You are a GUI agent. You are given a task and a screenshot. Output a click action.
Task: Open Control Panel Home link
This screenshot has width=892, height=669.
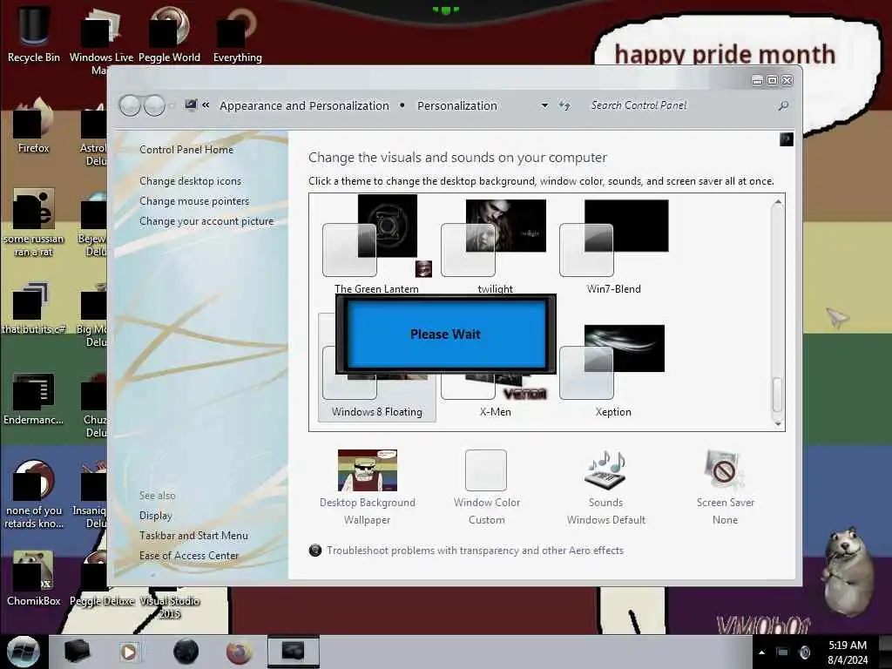(x=186, y=150)
